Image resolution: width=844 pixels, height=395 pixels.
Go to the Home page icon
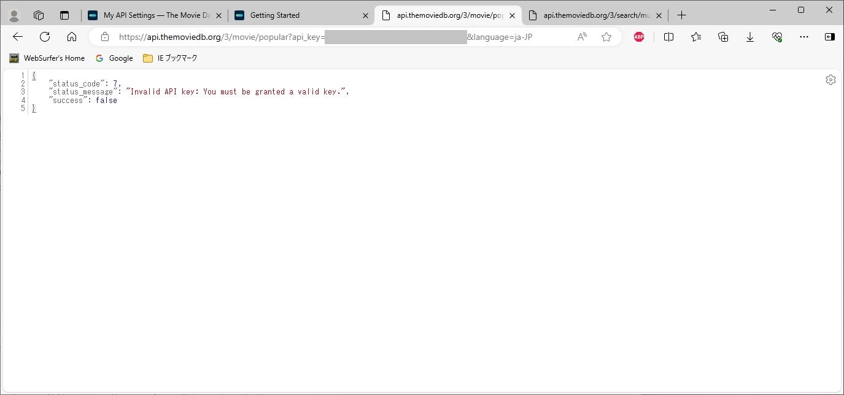(x=72, y=37)
